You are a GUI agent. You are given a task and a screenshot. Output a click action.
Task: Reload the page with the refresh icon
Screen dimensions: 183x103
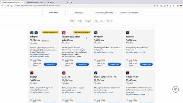(x=8, y=6)
